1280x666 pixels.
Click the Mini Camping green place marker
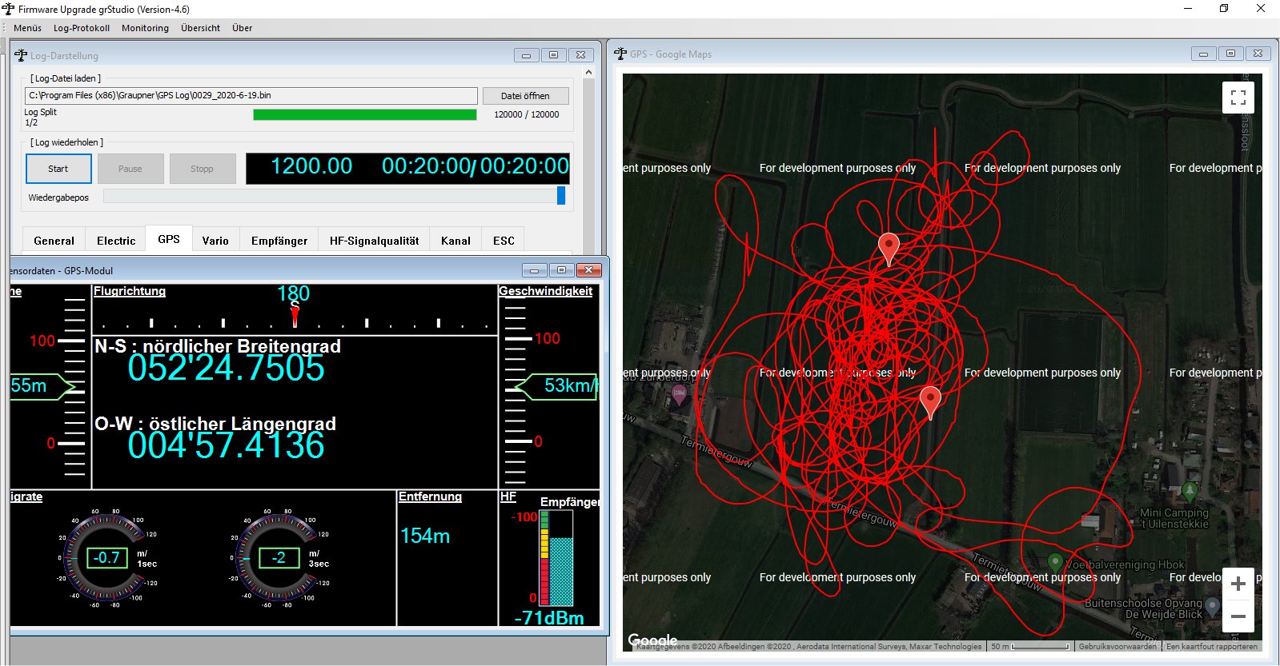point(1190,491)
